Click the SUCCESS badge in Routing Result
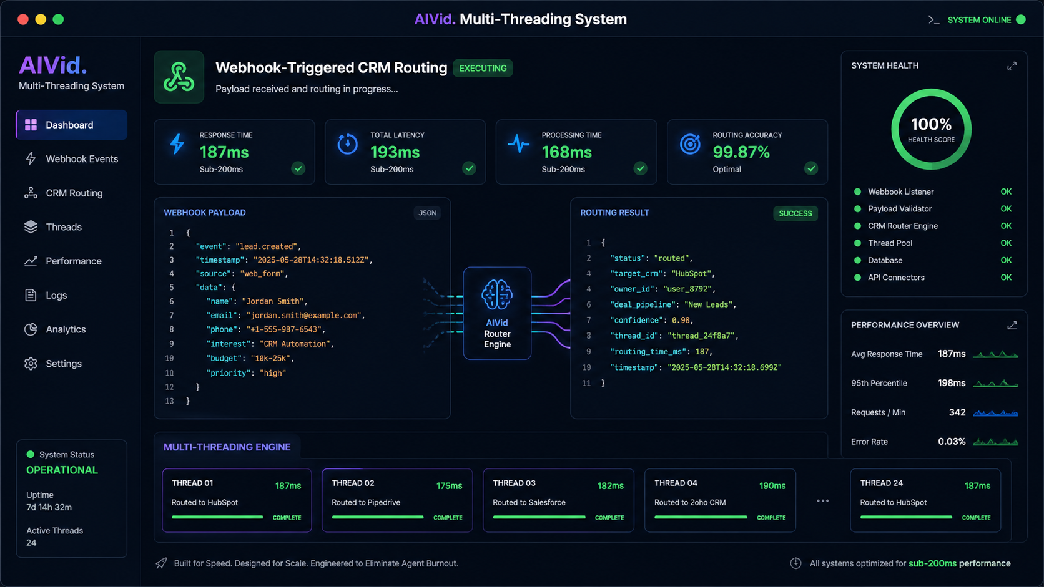The height and width of the screenshot is (587, 1044). coord(795,213)
